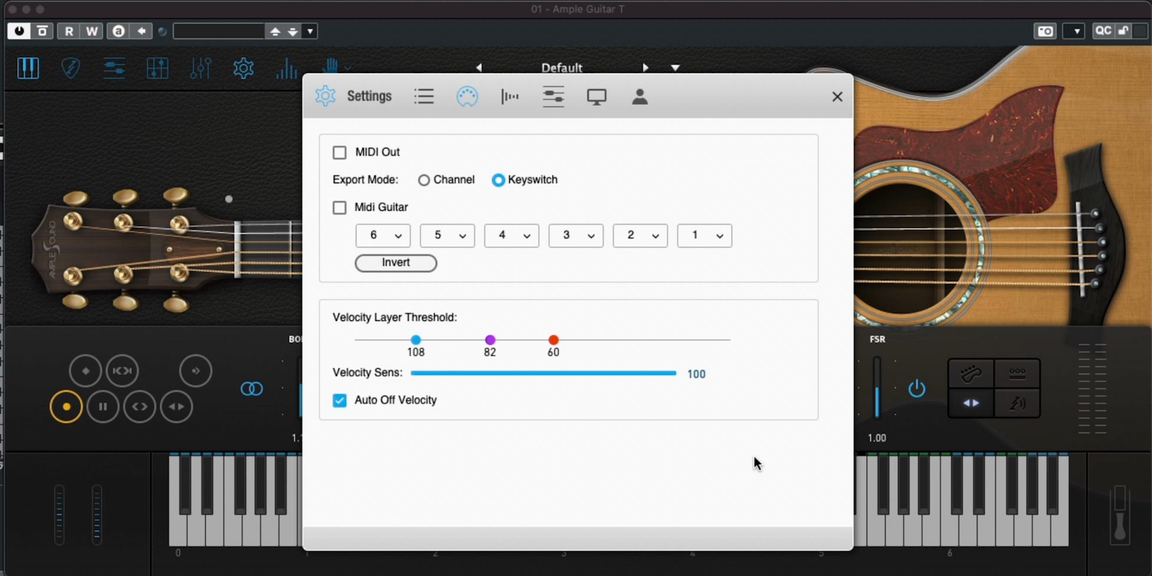Image resolution: width=1152 pixels, height=576 pixels.
Task: Switch to display monitor settings tab icon
Action: (x=597, y=97)
